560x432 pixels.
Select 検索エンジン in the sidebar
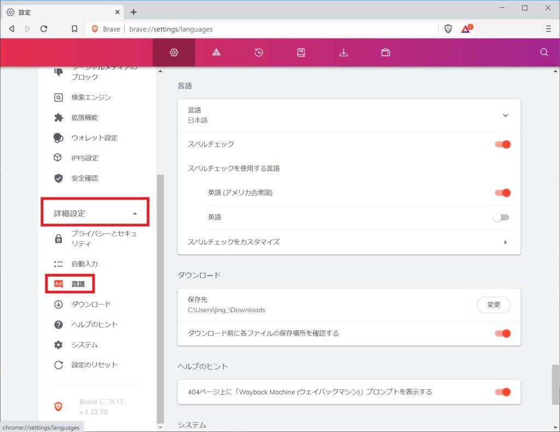point(91,97)
